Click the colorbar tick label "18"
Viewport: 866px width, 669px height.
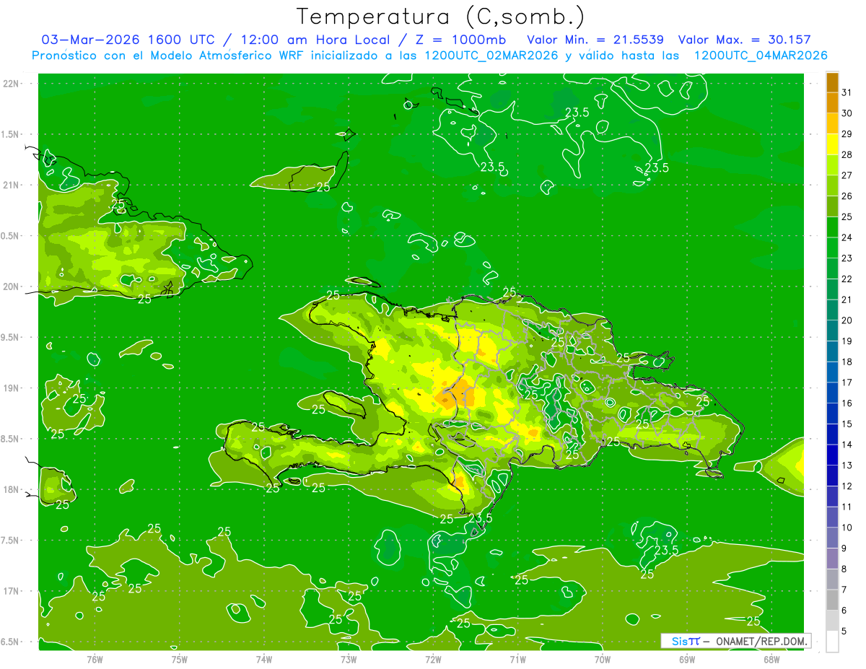pyautogui.click(x=847, y=362)
